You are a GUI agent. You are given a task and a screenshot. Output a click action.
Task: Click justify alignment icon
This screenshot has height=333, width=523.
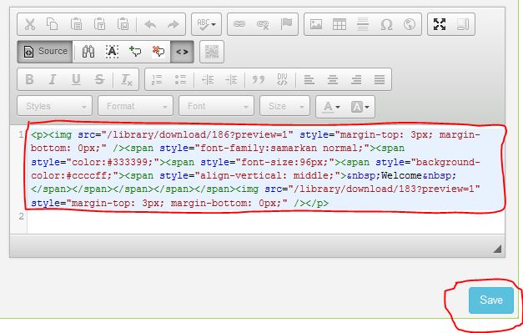(380, 79)
